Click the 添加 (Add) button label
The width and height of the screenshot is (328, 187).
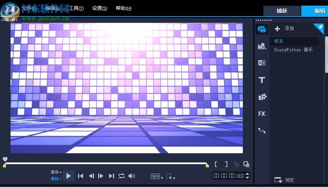click(289, 28)
